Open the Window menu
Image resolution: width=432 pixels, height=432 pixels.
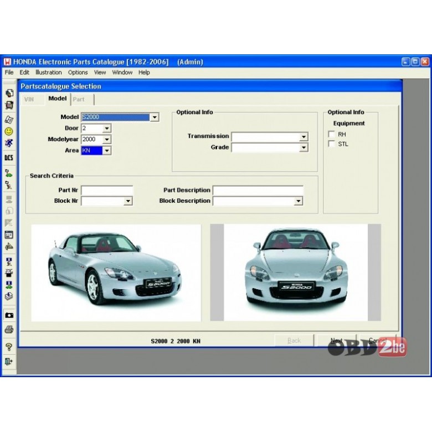pyautogui.click(x=122, y=72)
